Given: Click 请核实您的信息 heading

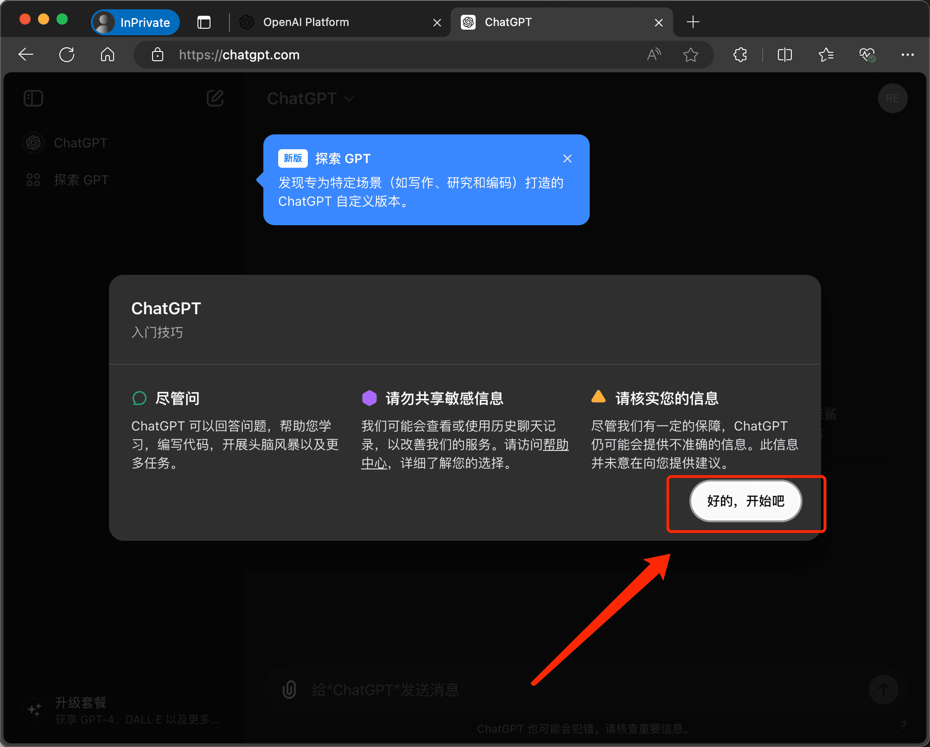Looking at the screenshot, I should 667,398.
